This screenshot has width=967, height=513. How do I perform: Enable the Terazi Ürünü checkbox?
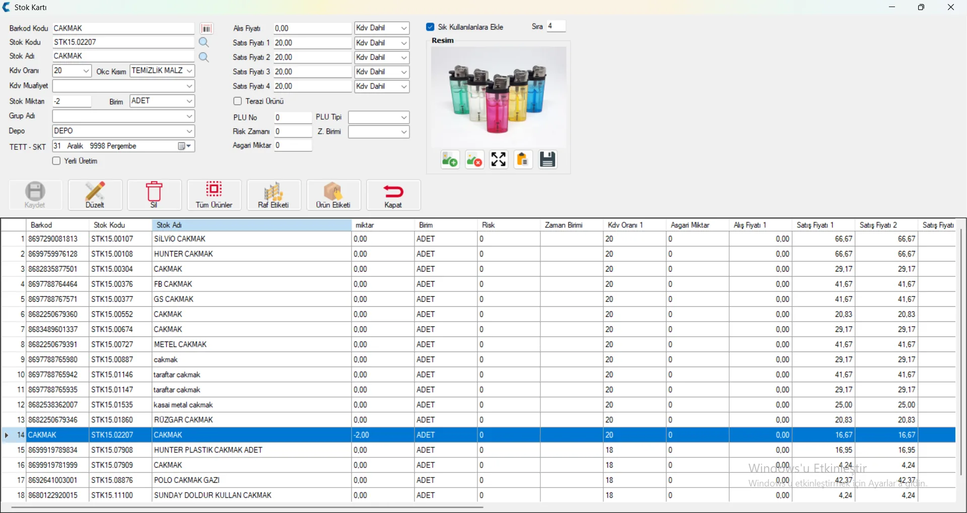238,101
